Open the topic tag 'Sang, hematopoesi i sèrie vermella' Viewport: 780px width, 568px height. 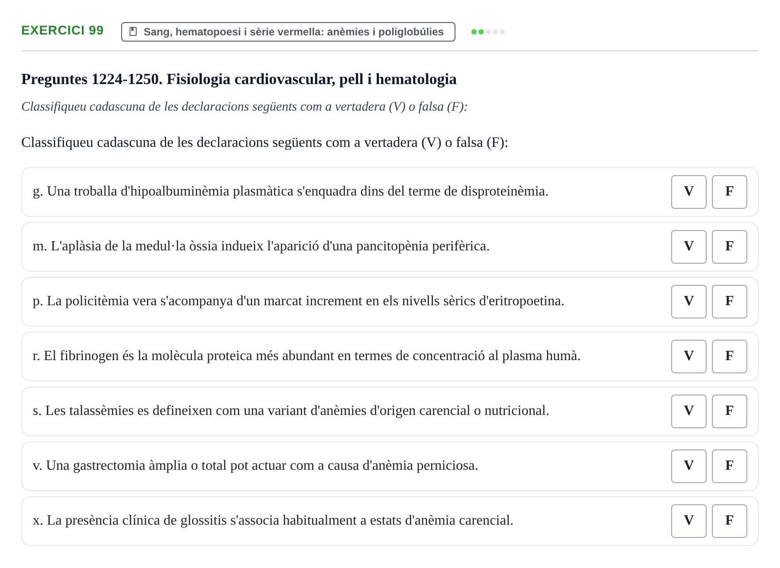tap(288, 32)
